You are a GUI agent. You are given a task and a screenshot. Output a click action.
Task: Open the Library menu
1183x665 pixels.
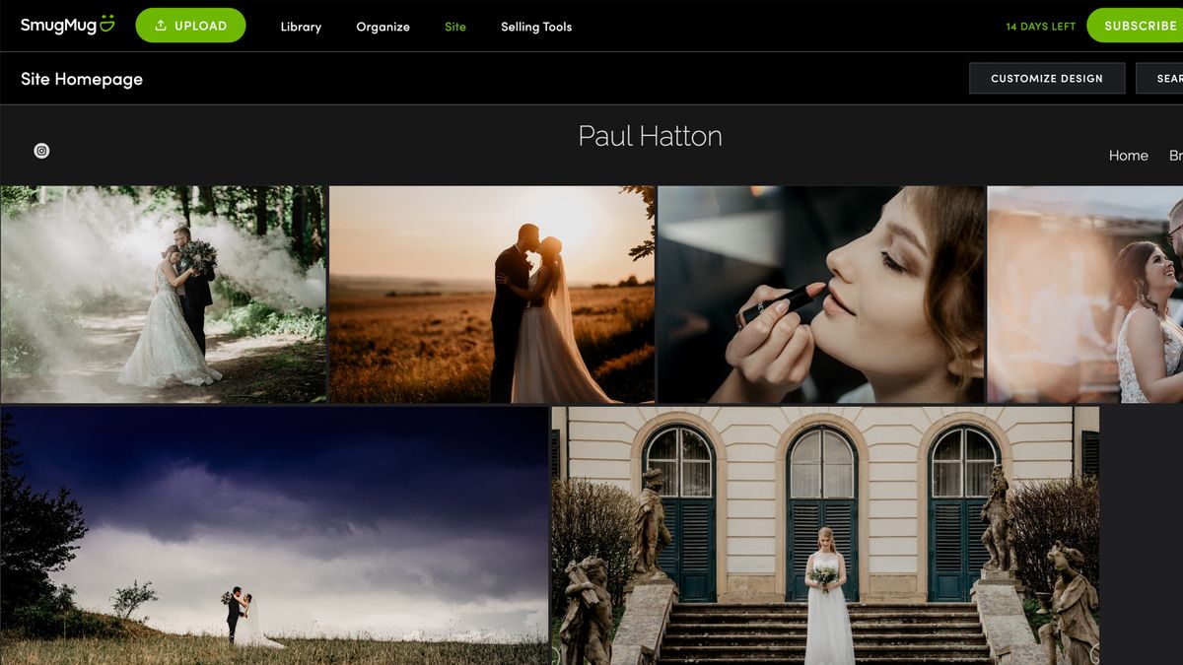(300, 27)
